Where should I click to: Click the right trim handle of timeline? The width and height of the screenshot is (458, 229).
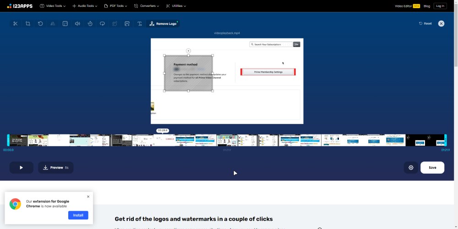click(x=446, y=140)
